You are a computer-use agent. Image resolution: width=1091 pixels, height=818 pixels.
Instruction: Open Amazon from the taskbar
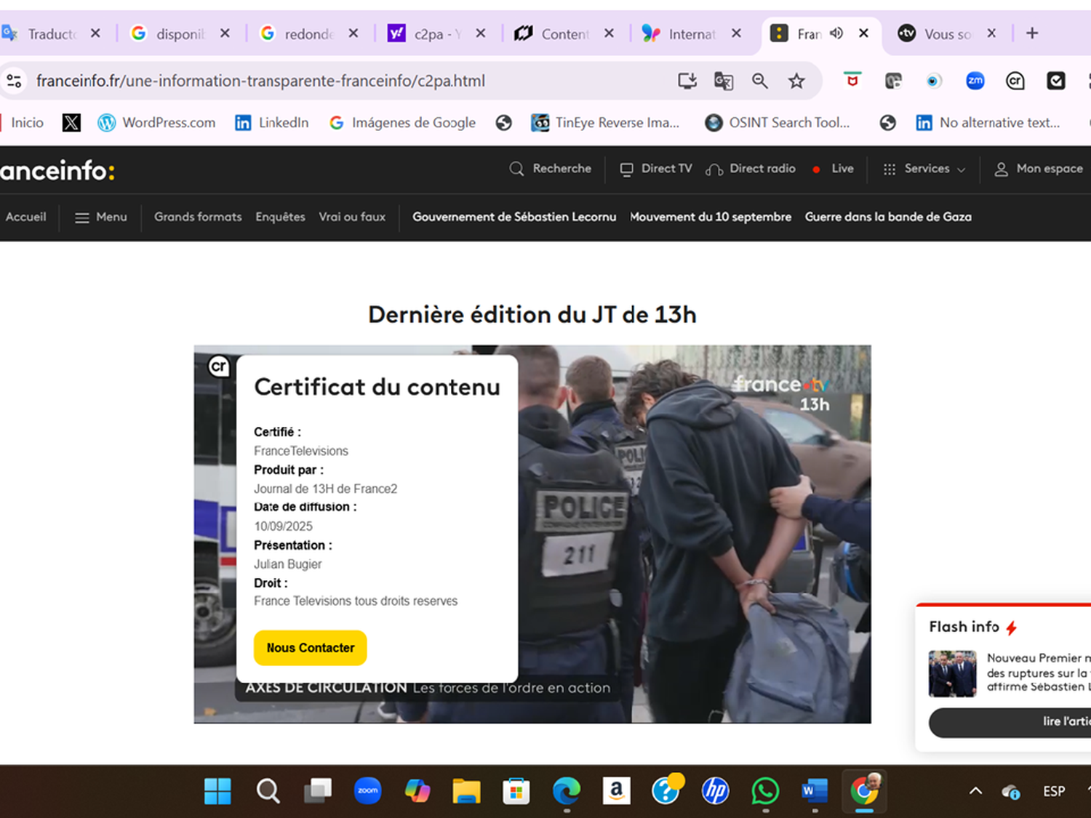[616, 790]
